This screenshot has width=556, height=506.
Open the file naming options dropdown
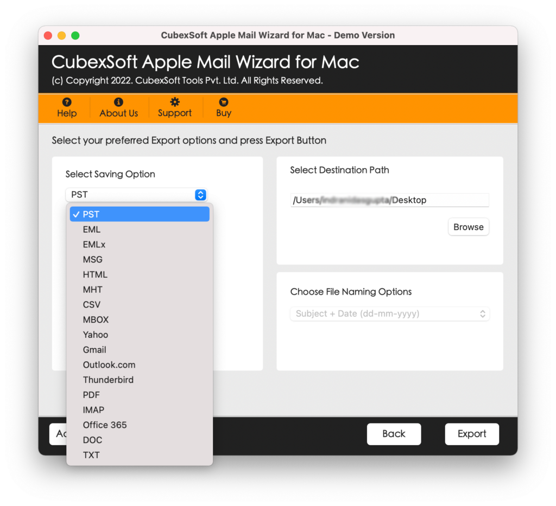(x=390, y=313)
